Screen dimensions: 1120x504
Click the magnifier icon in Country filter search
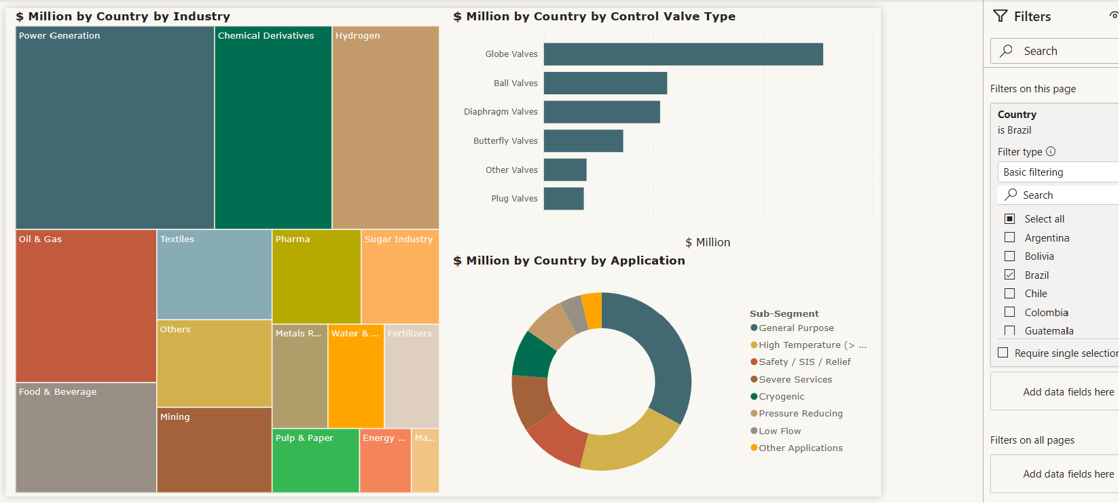click(1011, 195)
